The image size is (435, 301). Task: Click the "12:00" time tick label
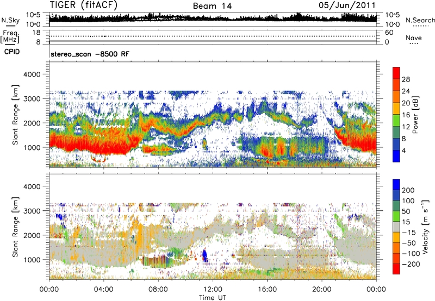[x=213, y=290]
